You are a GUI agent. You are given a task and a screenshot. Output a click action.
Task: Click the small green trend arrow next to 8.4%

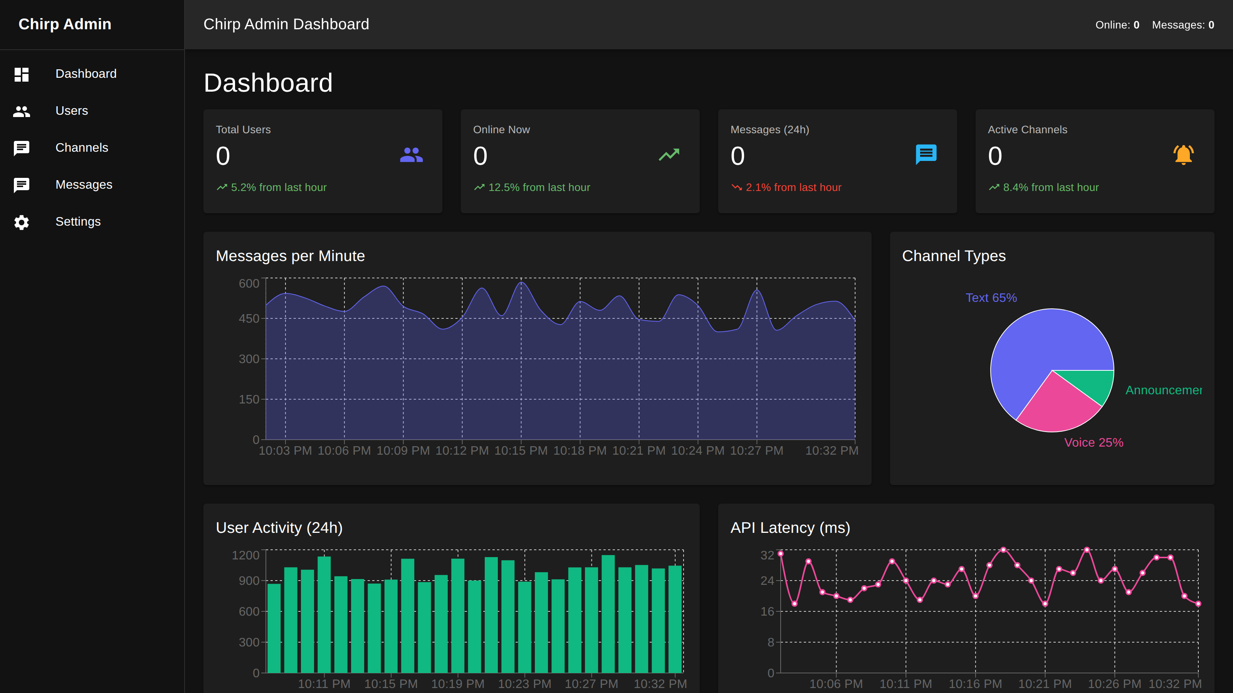click(994, 187)
